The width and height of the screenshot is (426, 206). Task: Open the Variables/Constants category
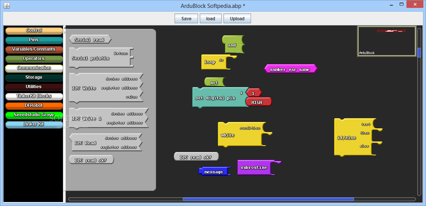tap(34, 49)
